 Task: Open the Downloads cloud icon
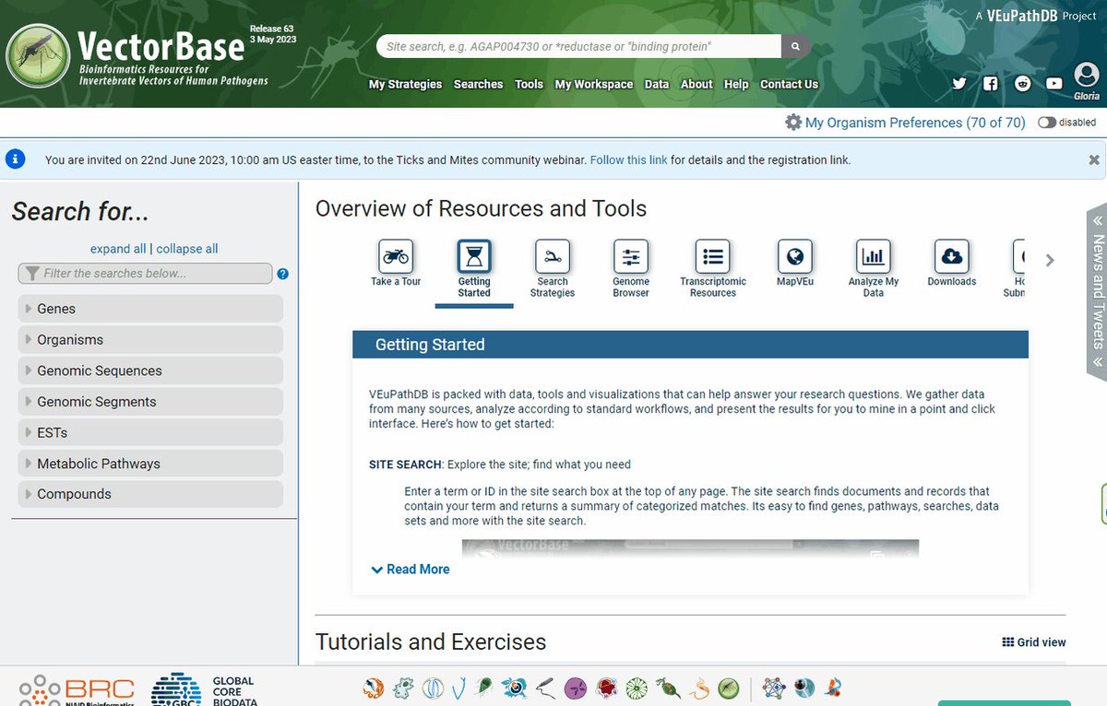click(x=951, y=255)
